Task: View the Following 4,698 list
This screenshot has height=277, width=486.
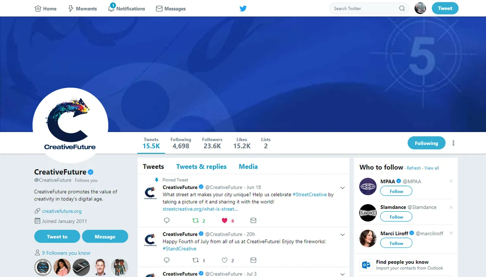Action: coord(181,143)
